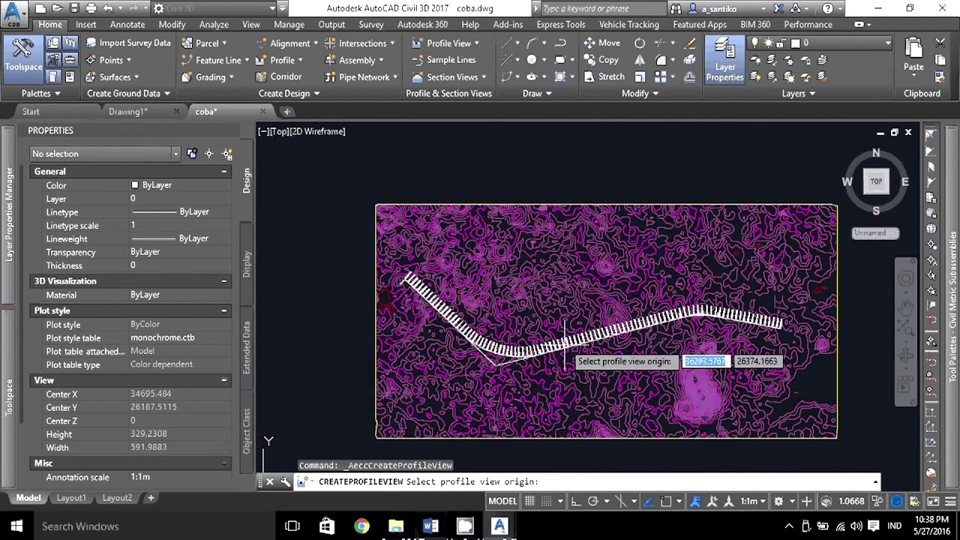
Task: Open Chrome from the taskbar
Action: [361, 526]
